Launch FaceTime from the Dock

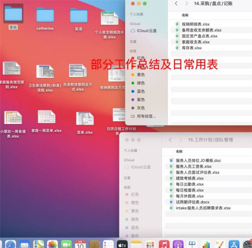point(66,244)
